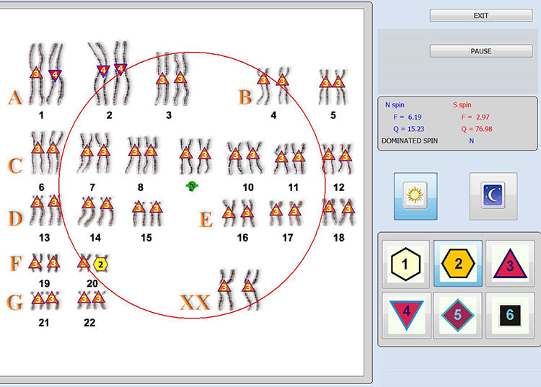Click the inverted triangle on chromosome 1
The width and height of the screenshot is (541, 387).
click(x=55, y=74)
